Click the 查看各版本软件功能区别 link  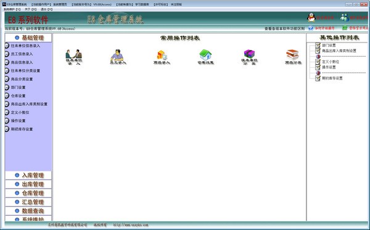coord(284,28)
